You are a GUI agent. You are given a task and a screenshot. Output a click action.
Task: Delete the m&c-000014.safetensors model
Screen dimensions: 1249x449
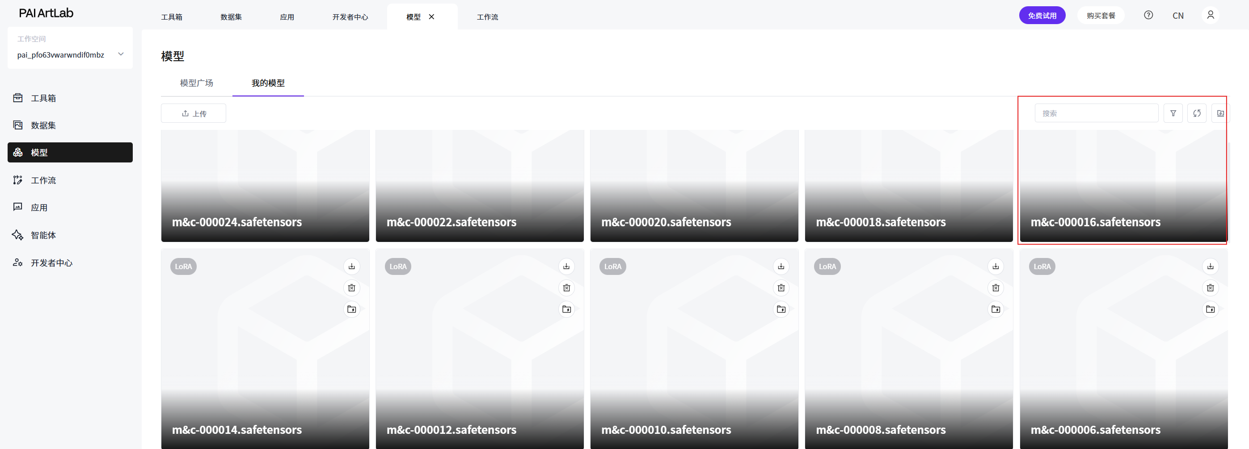pyautogui.click(x=351, y=288)
